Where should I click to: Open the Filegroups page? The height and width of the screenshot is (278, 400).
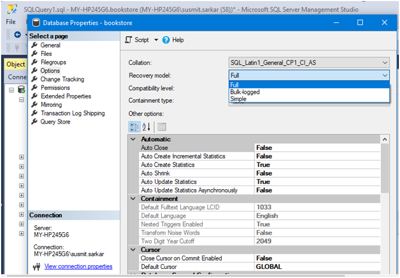point(53,62)
